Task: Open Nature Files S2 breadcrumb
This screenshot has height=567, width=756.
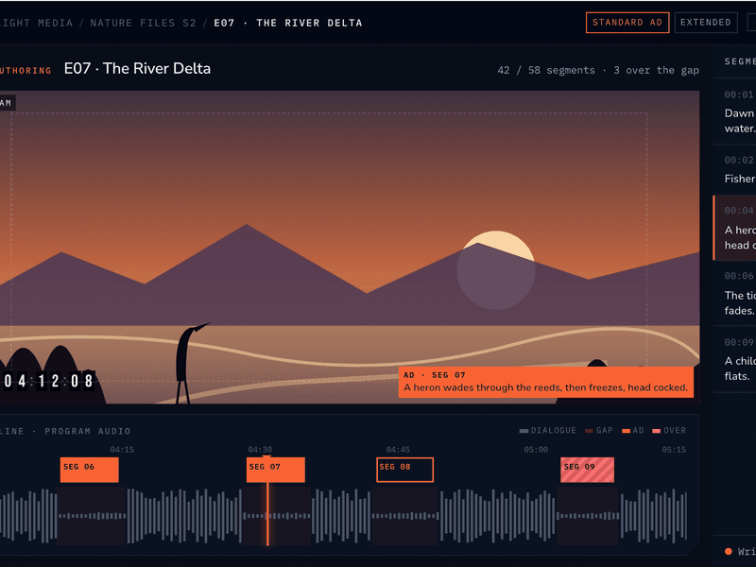Action: (143, 23)
